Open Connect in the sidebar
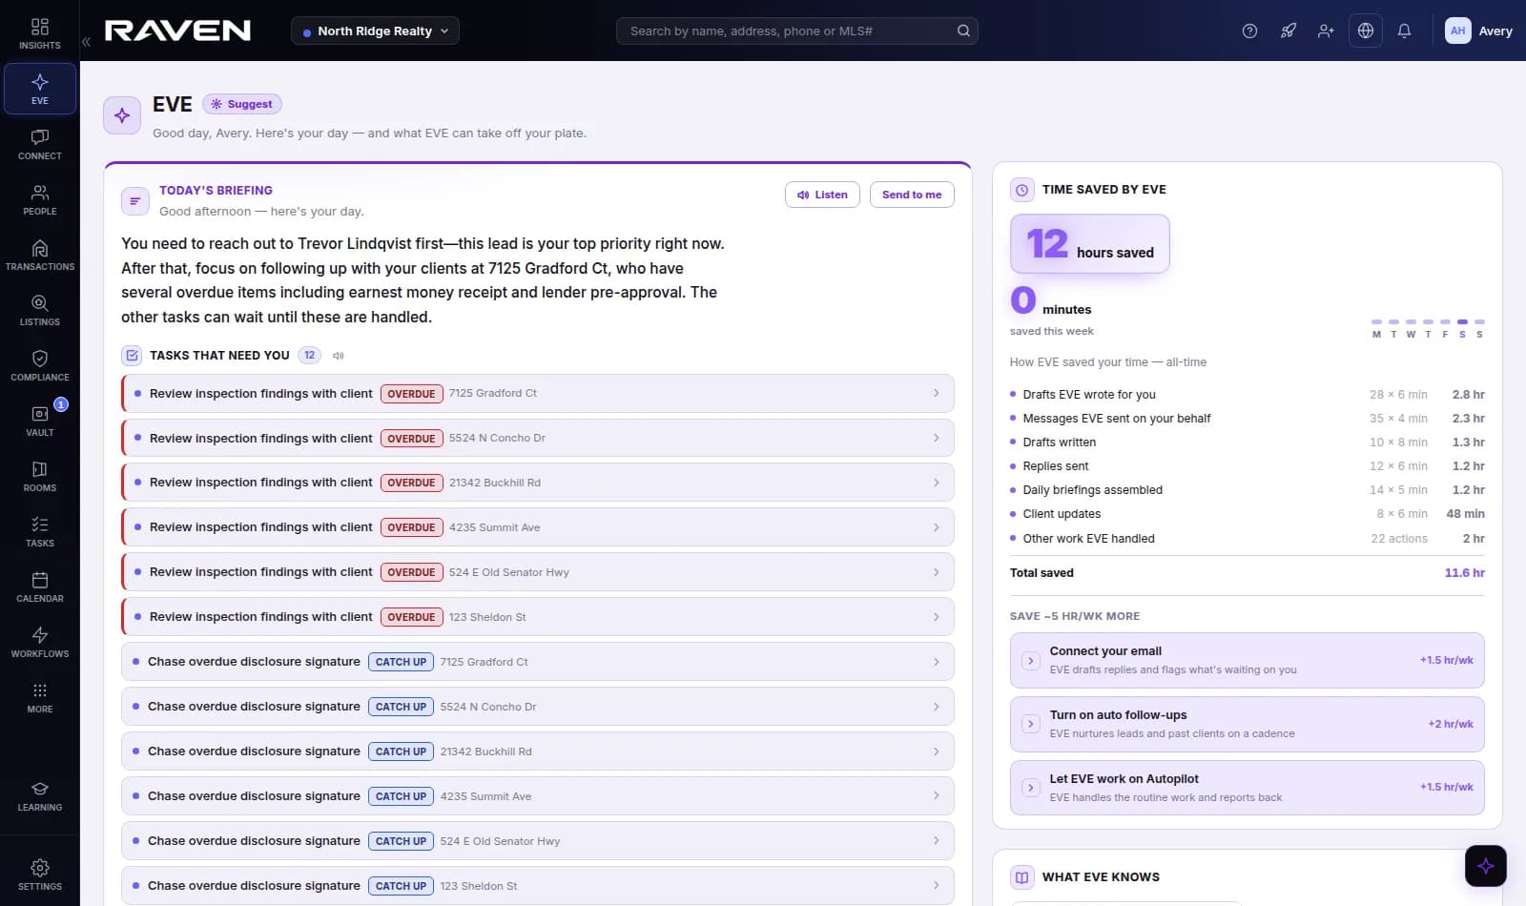 click(40, 144)
